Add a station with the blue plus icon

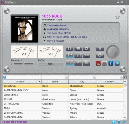coord(114,122)
